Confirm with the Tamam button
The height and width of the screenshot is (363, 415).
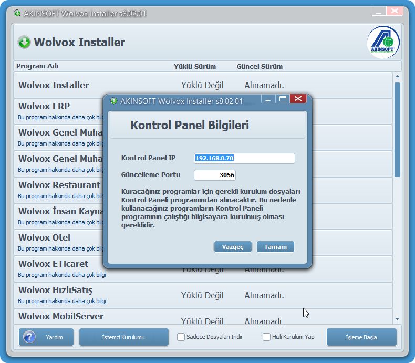coord(275,247)
